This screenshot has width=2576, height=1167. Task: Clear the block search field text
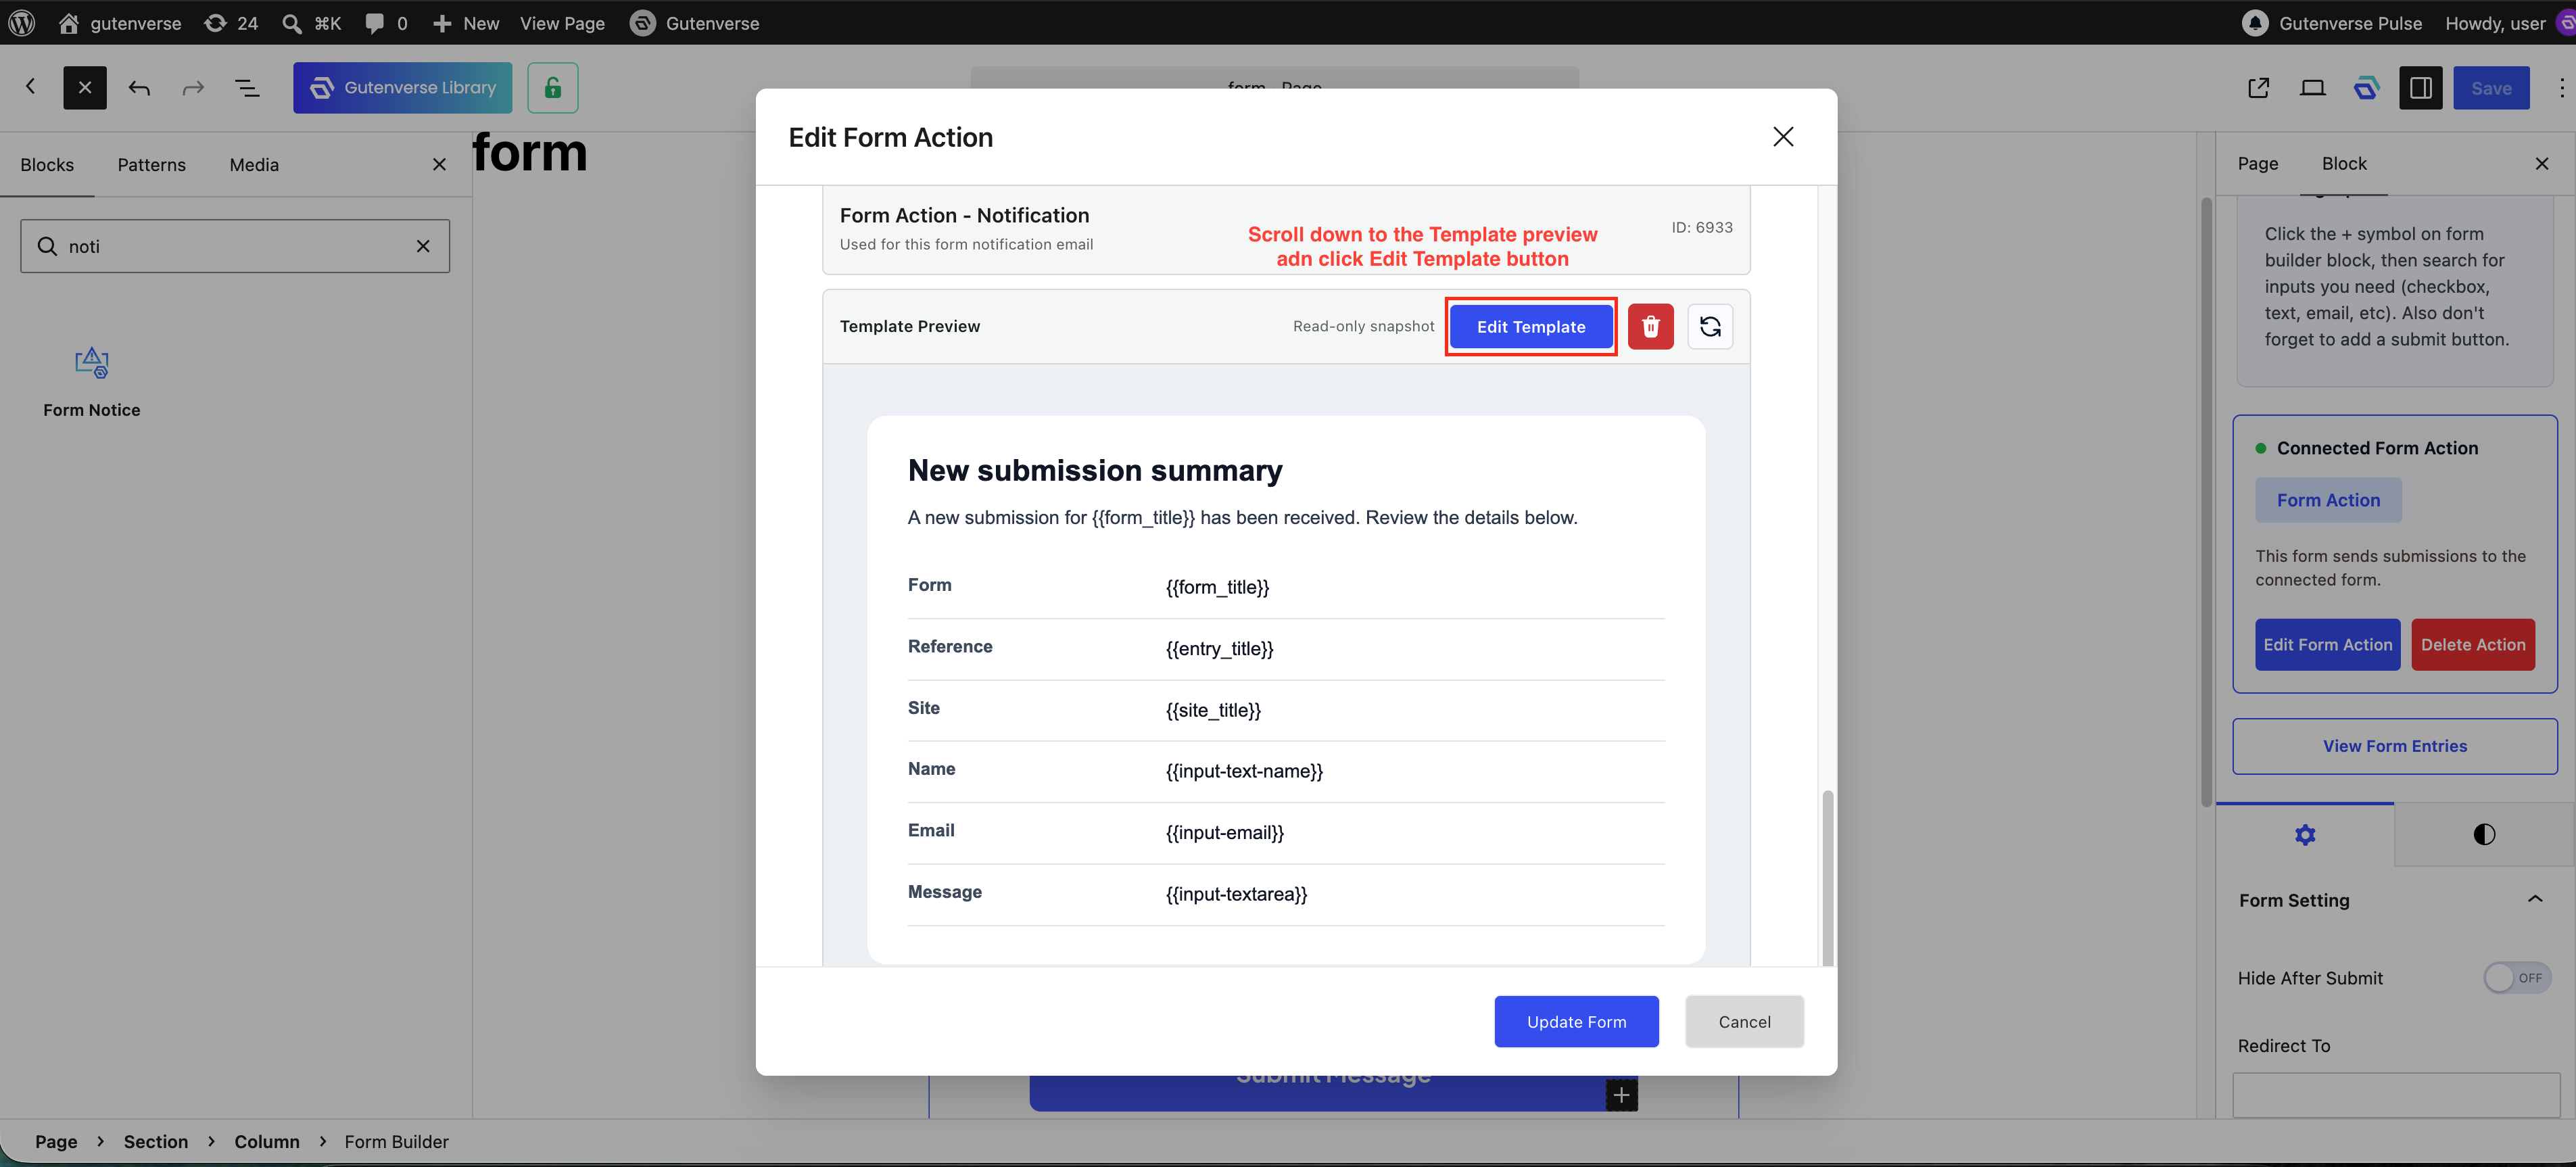(x=423, y=246)
